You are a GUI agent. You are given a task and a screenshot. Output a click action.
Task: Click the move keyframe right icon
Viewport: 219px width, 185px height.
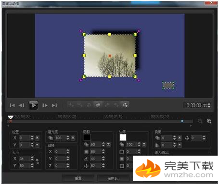tap(116, 105)
